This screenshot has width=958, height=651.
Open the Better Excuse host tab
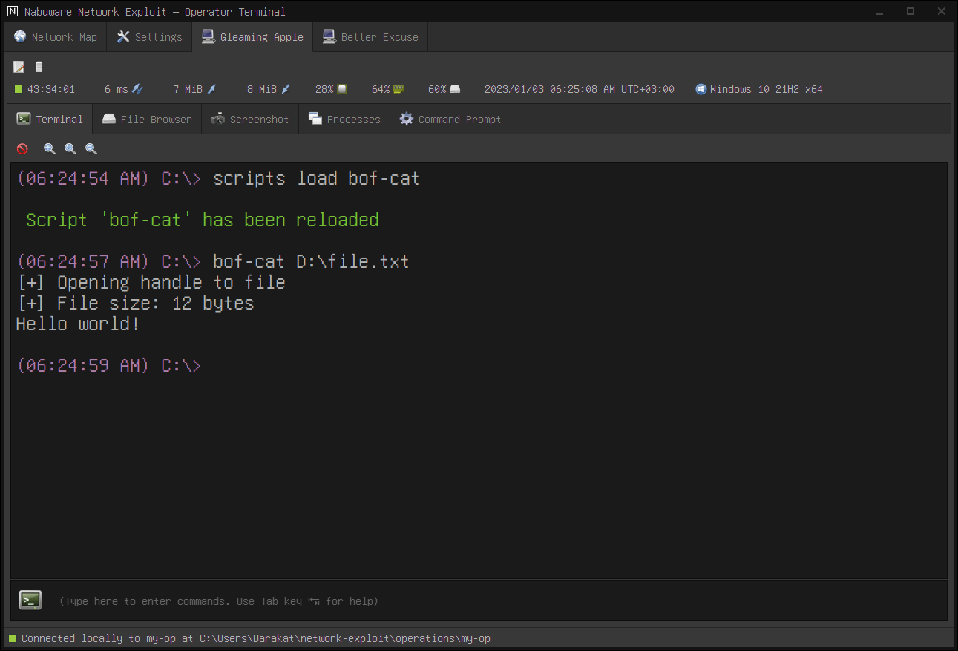point(370,37)
